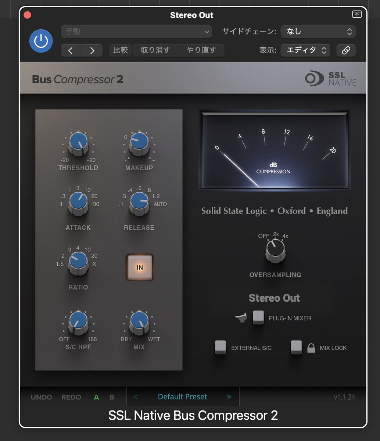
Task: Click the RATIO knob
Action: [x=78, y=263]
